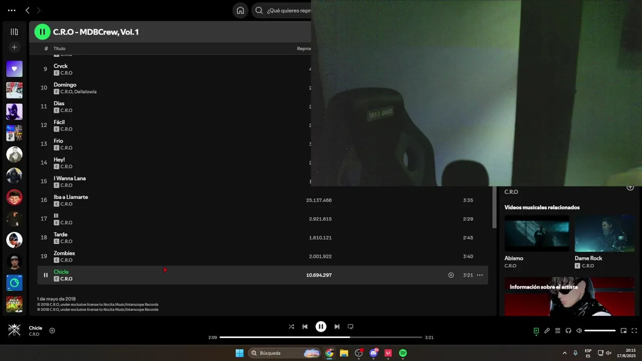
Task: Open the miniplayer
Action: click(623, 330)
